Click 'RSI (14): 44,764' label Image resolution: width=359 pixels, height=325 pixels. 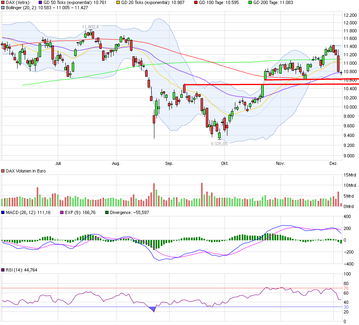point(22,270)
